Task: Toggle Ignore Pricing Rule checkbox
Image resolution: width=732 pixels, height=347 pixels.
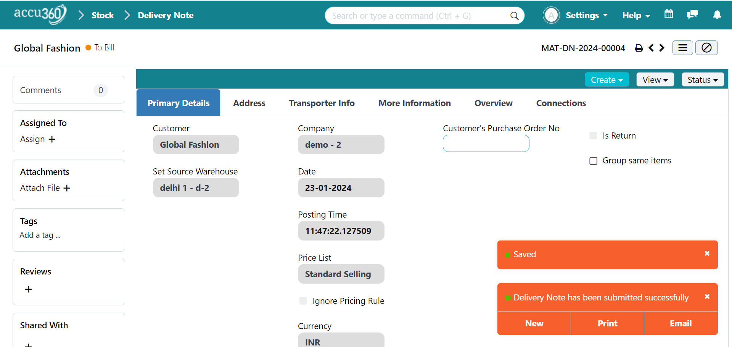Action: 303,301
